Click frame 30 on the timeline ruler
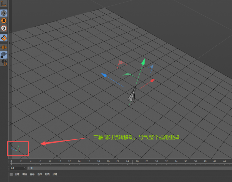This screenshot has height=182, width=232. pos(156,161)
